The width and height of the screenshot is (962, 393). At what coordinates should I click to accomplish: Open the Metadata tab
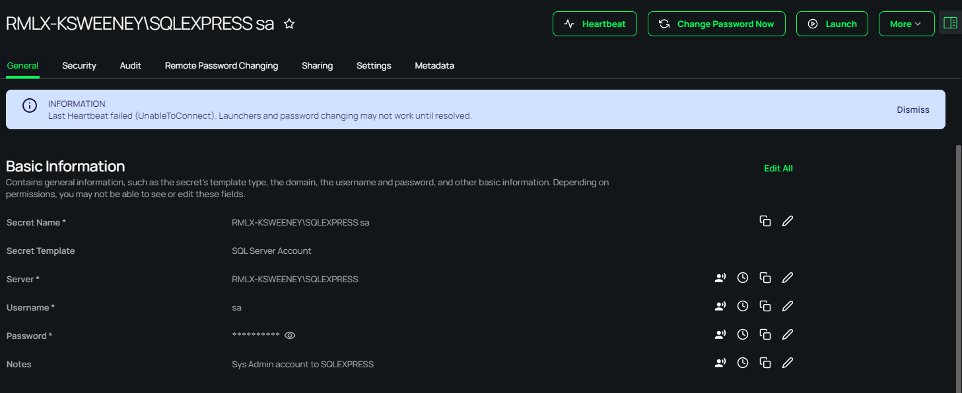pos(434,66)
